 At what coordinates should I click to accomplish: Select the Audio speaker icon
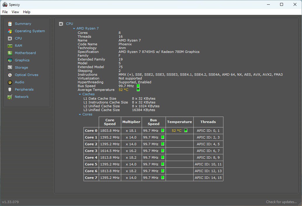point(10,82)
